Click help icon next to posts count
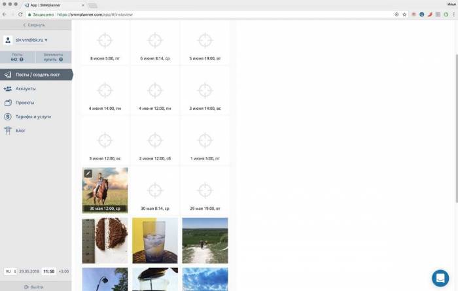Viewport: 458px width, 291px height. point(22,60)
